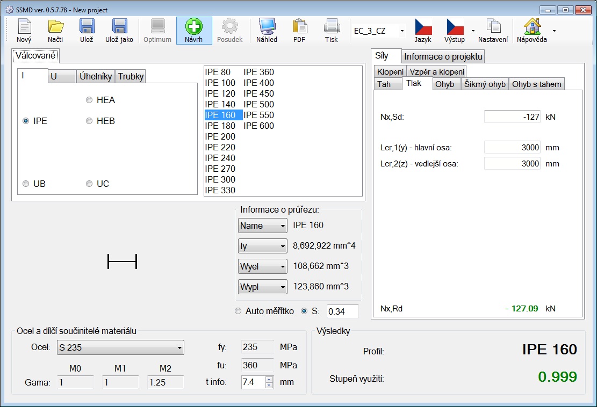Select IPE 360 in profile list
597x407 pixels.
259,72
